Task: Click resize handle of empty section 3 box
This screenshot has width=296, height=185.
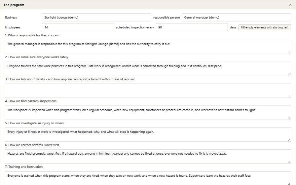Action: pos(289,96)
